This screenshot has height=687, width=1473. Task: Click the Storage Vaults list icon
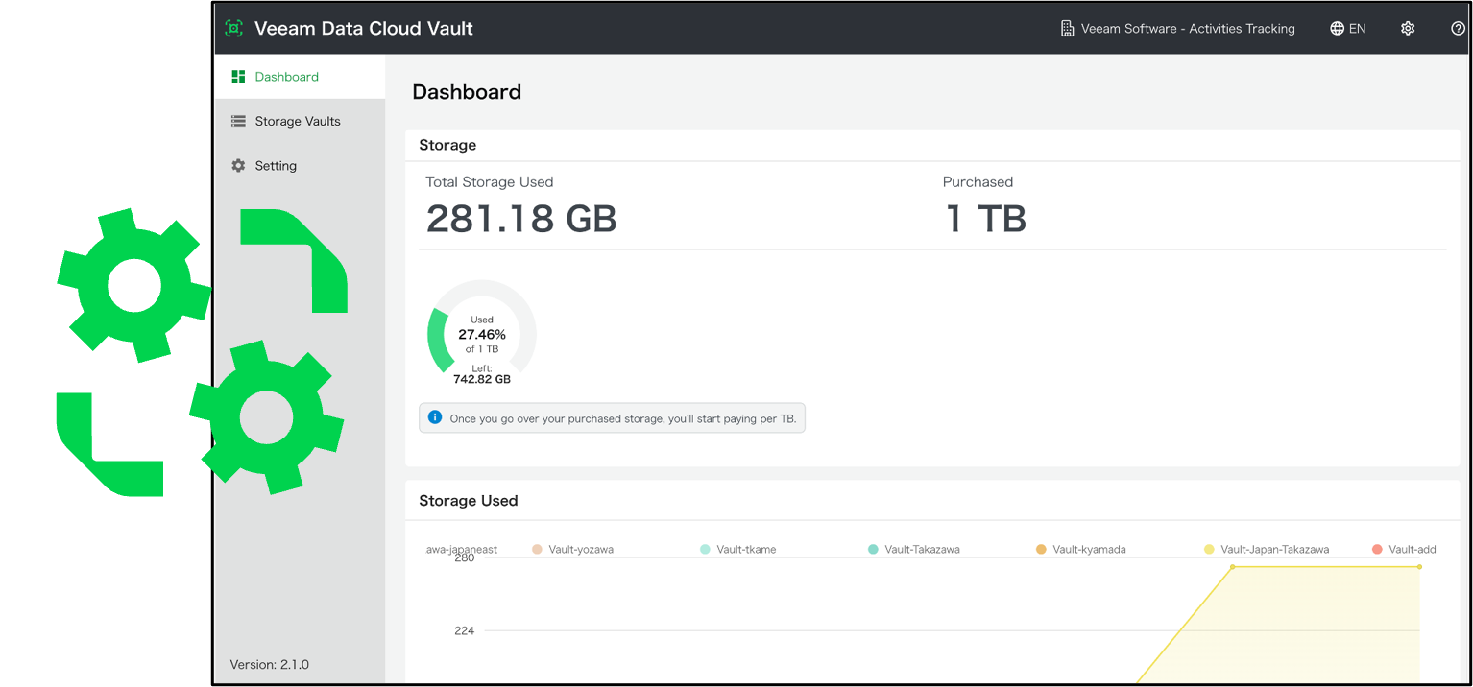click(237, 121)
